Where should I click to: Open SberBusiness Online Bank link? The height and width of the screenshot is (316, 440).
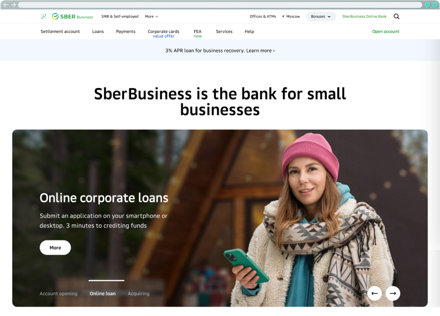pos(364,17)
